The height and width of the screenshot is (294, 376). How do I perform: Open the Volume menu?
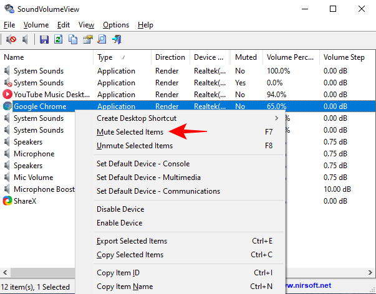point(36,25)
